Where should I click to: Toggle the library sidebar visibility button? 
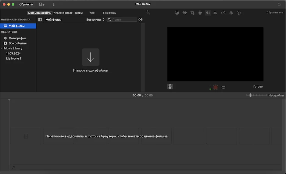pos(40,20)
